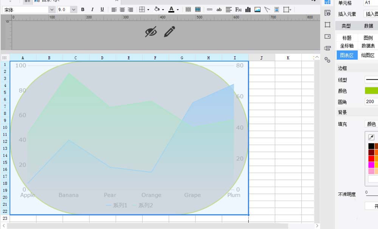Screen dimensions: 378x229
Task: Click the merge cells icon
Action: tap(188, 9)
